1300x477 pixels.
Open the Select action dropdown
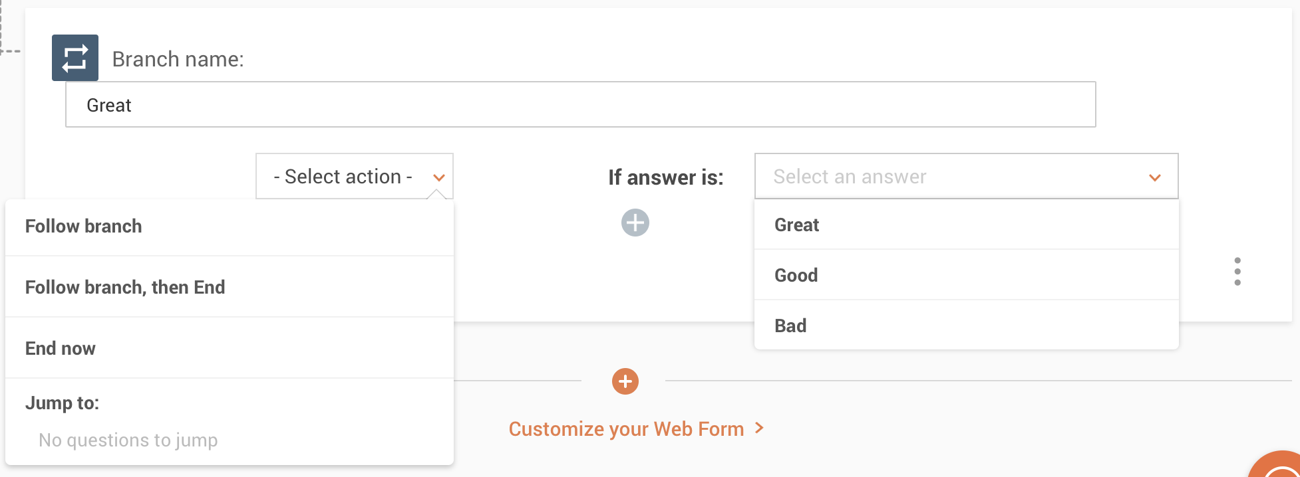345,177
